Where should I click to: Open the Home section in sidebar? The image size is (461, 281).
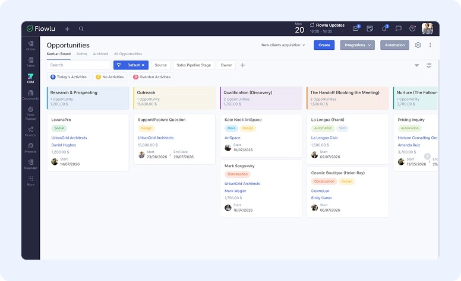[x=30, y=46]
